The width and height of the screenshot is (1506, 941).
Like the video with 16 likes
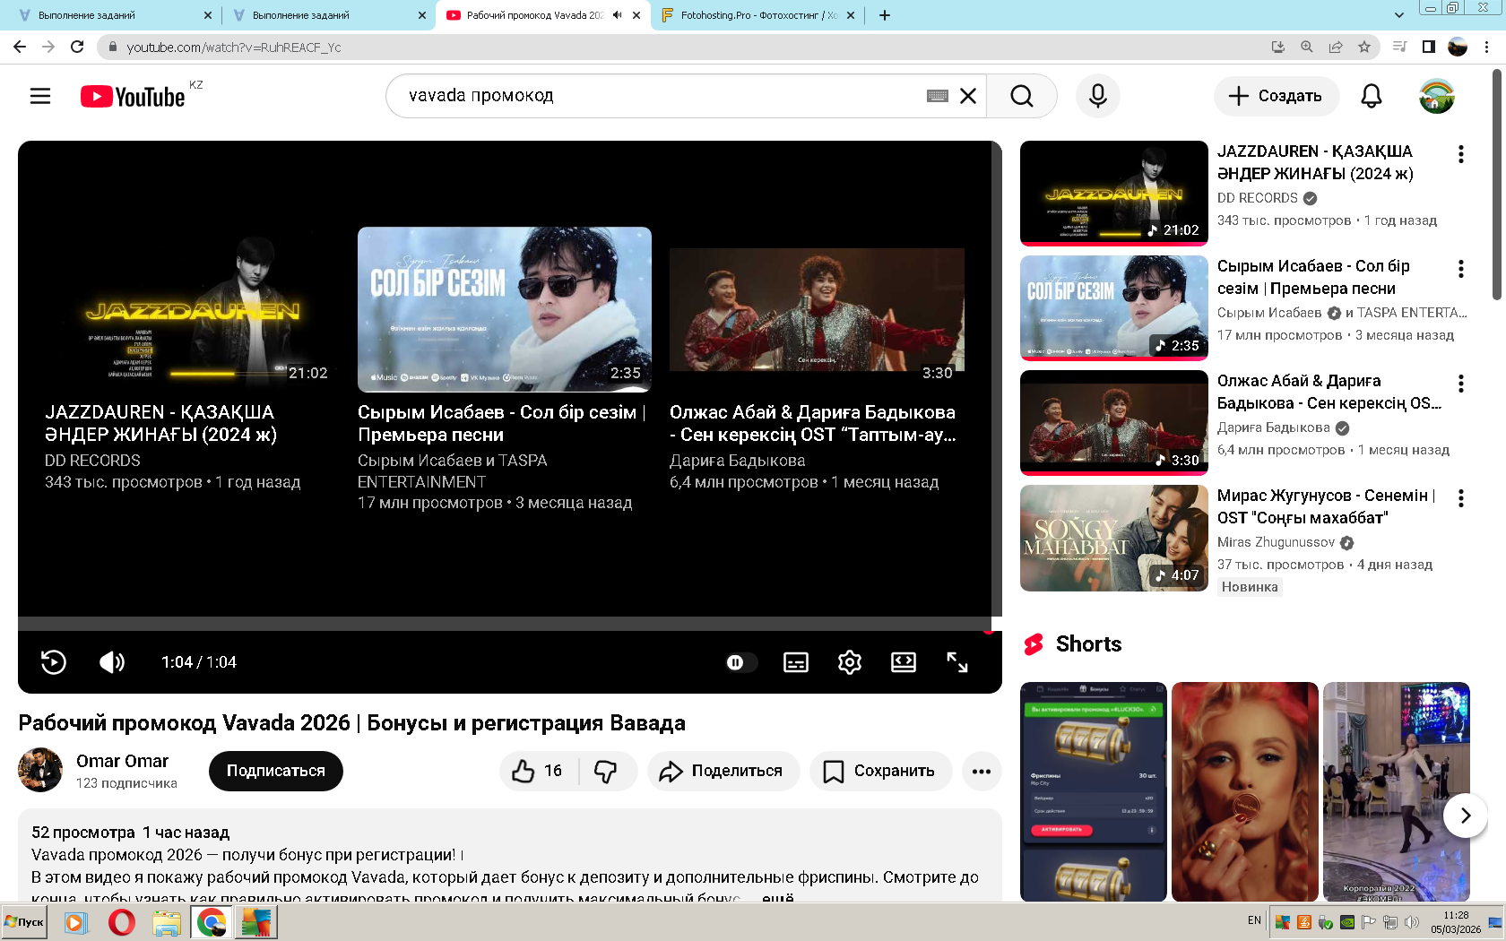tap(538, 771)
